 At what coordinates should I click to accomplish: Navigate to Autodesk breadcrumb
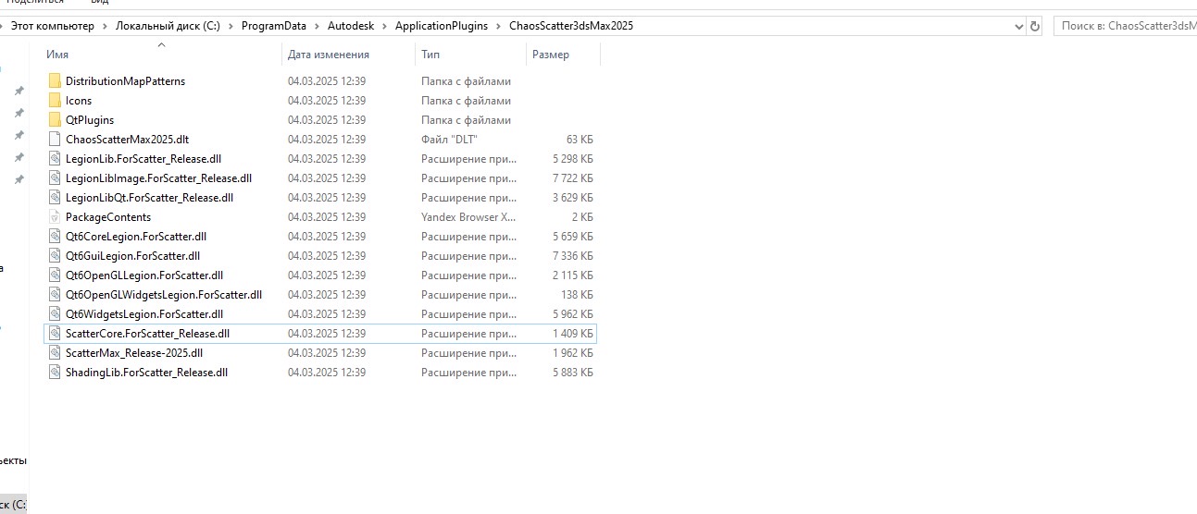coord(351,26)
